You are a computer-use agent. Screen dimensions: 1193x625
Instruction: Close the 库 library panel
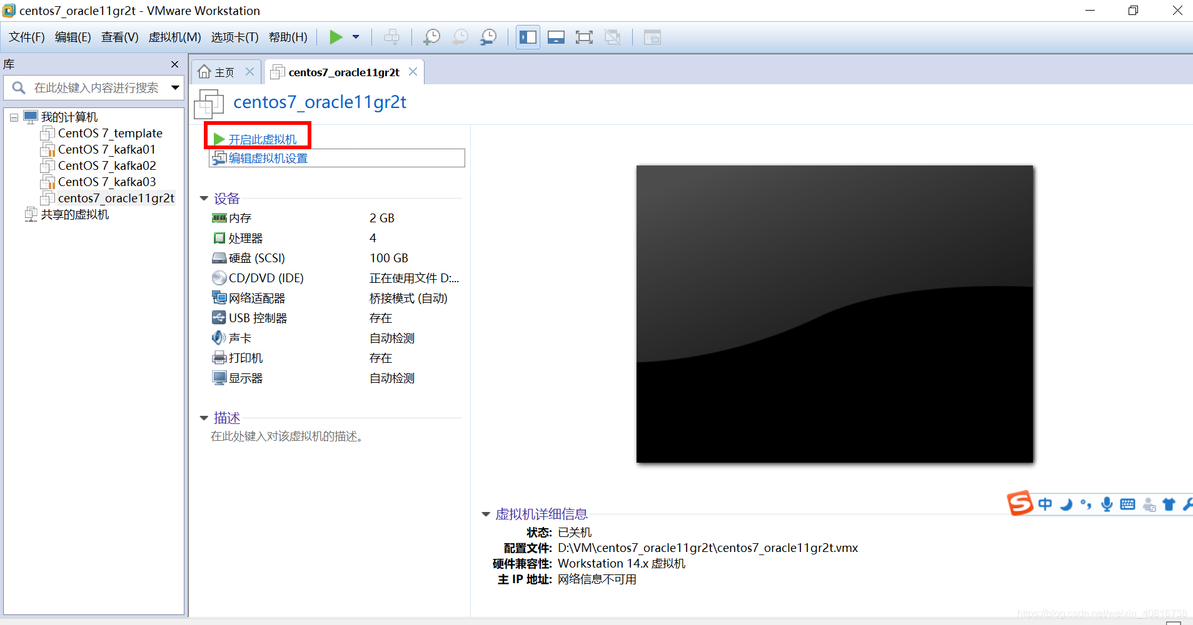[x=174, y=64]
